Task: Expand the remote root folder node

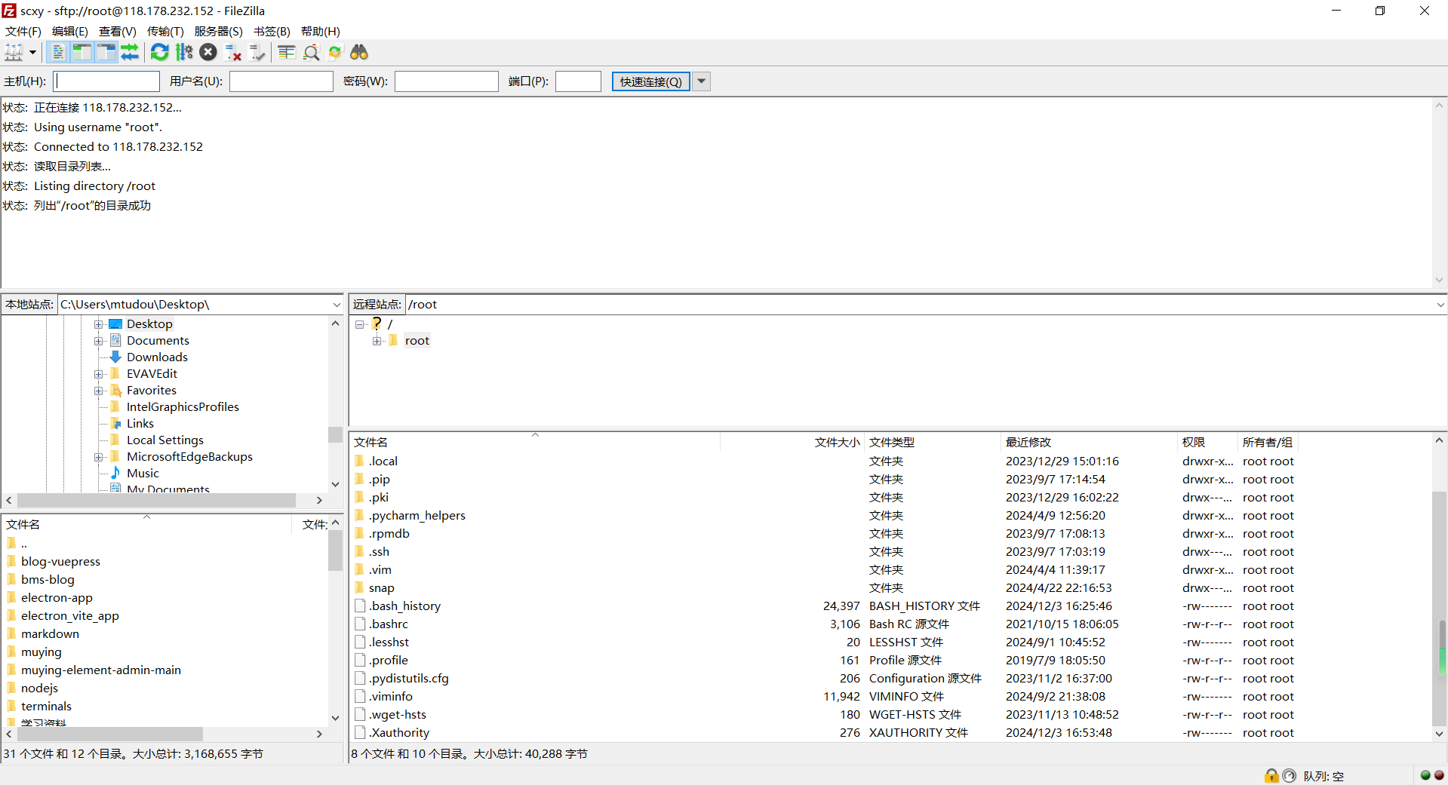Action: [x=377, y=341]
